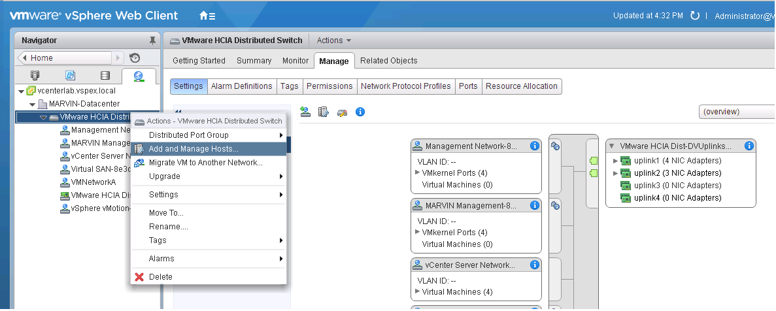
Task: Click the navigator history clock icon
Action: [135, 58]
